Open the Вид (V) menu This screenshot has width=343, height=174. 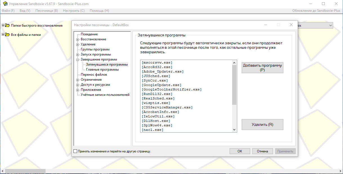25,11
